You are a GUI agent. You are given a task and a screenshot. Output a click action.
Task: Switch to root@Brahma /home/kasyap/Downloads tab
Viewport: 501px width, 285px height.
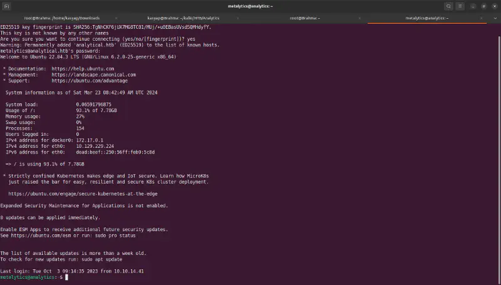pos(61,18)
